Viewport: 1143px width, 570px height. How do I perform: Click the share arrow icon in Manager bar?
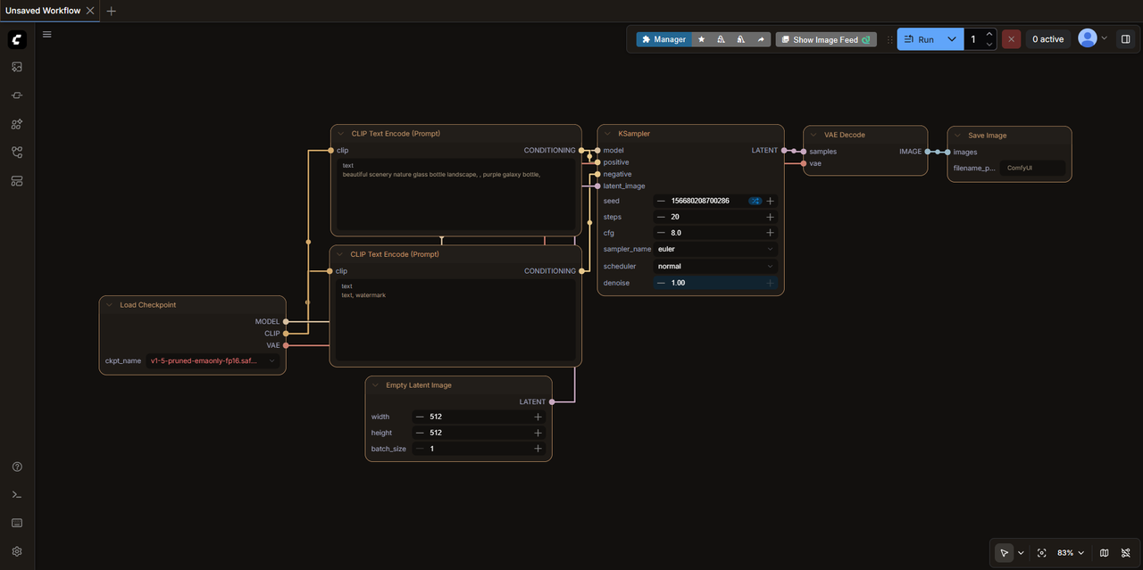pyautogui.click(x=761, y=39)
